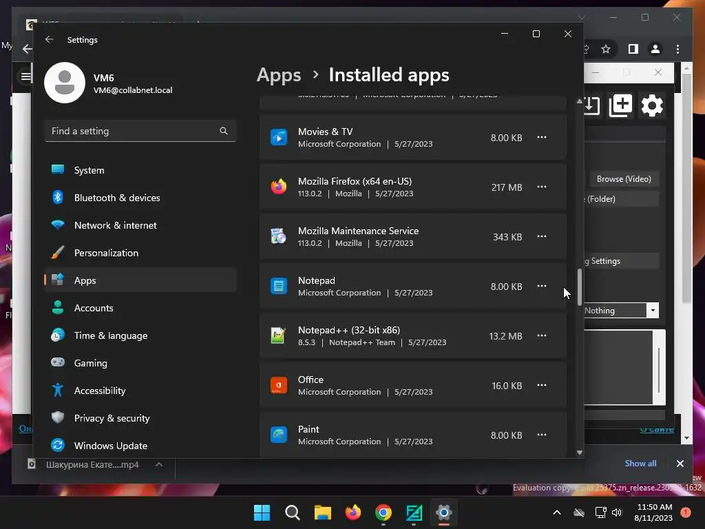This screenshot has width=705, height=529.
Task: Open Firefox from taskbar
Action: [x=353, y=512]
